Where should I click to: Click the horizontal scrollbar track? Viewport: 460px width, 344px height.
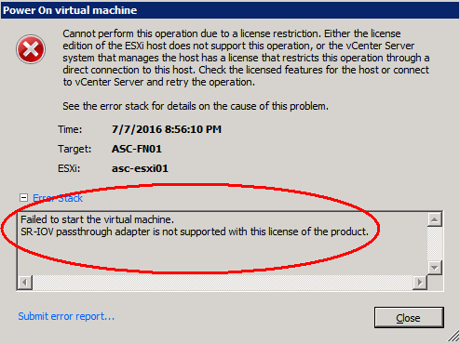coord(223,283)
